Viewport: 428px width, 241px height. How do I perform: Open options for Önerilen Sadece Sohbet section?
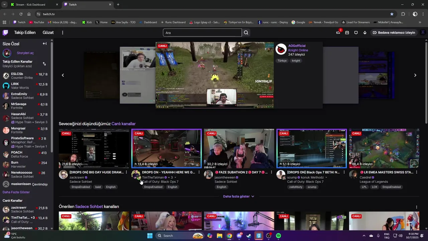[417, 207]
